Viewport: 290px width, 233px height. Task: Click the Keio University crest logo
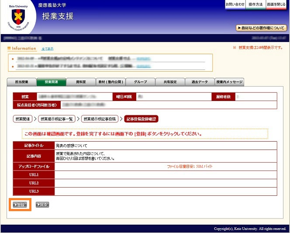point(18,17)
